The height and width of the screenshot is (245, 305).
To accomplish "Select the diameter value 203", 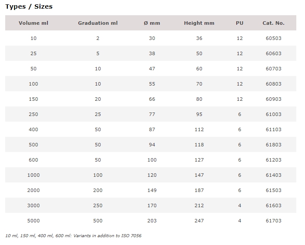I will (x=152, y=221).
